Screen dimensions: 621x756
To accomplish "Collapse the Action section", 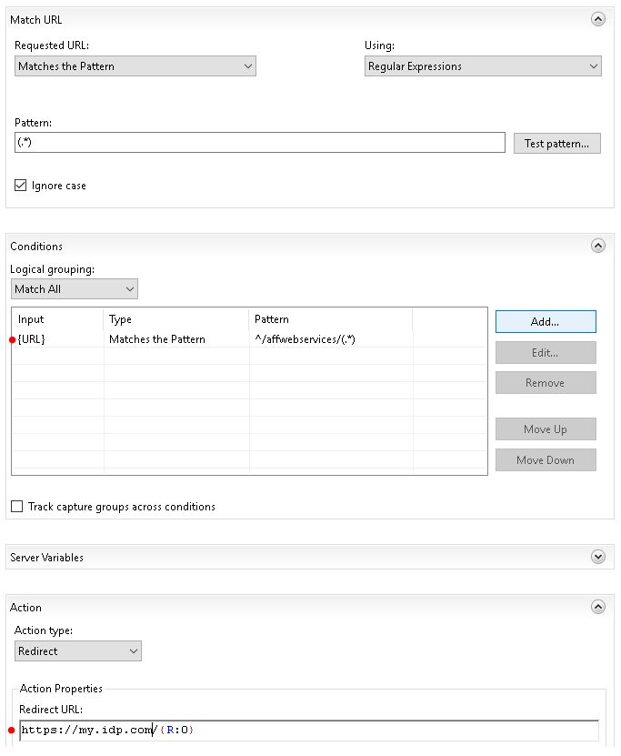I will [597, 607].
